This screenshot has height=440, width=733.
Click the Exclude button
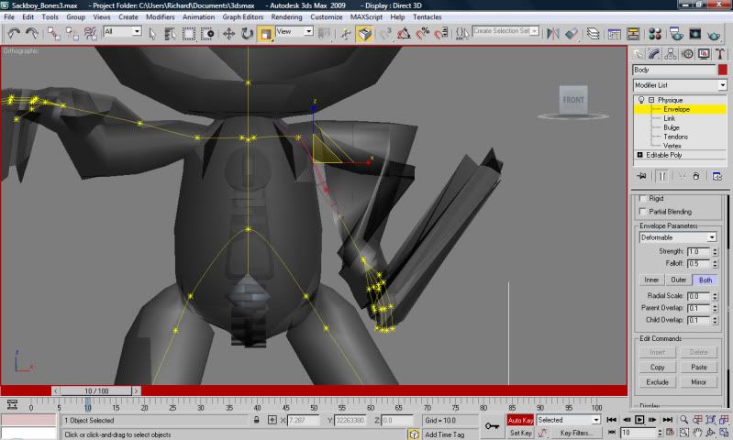click(657, 381)
